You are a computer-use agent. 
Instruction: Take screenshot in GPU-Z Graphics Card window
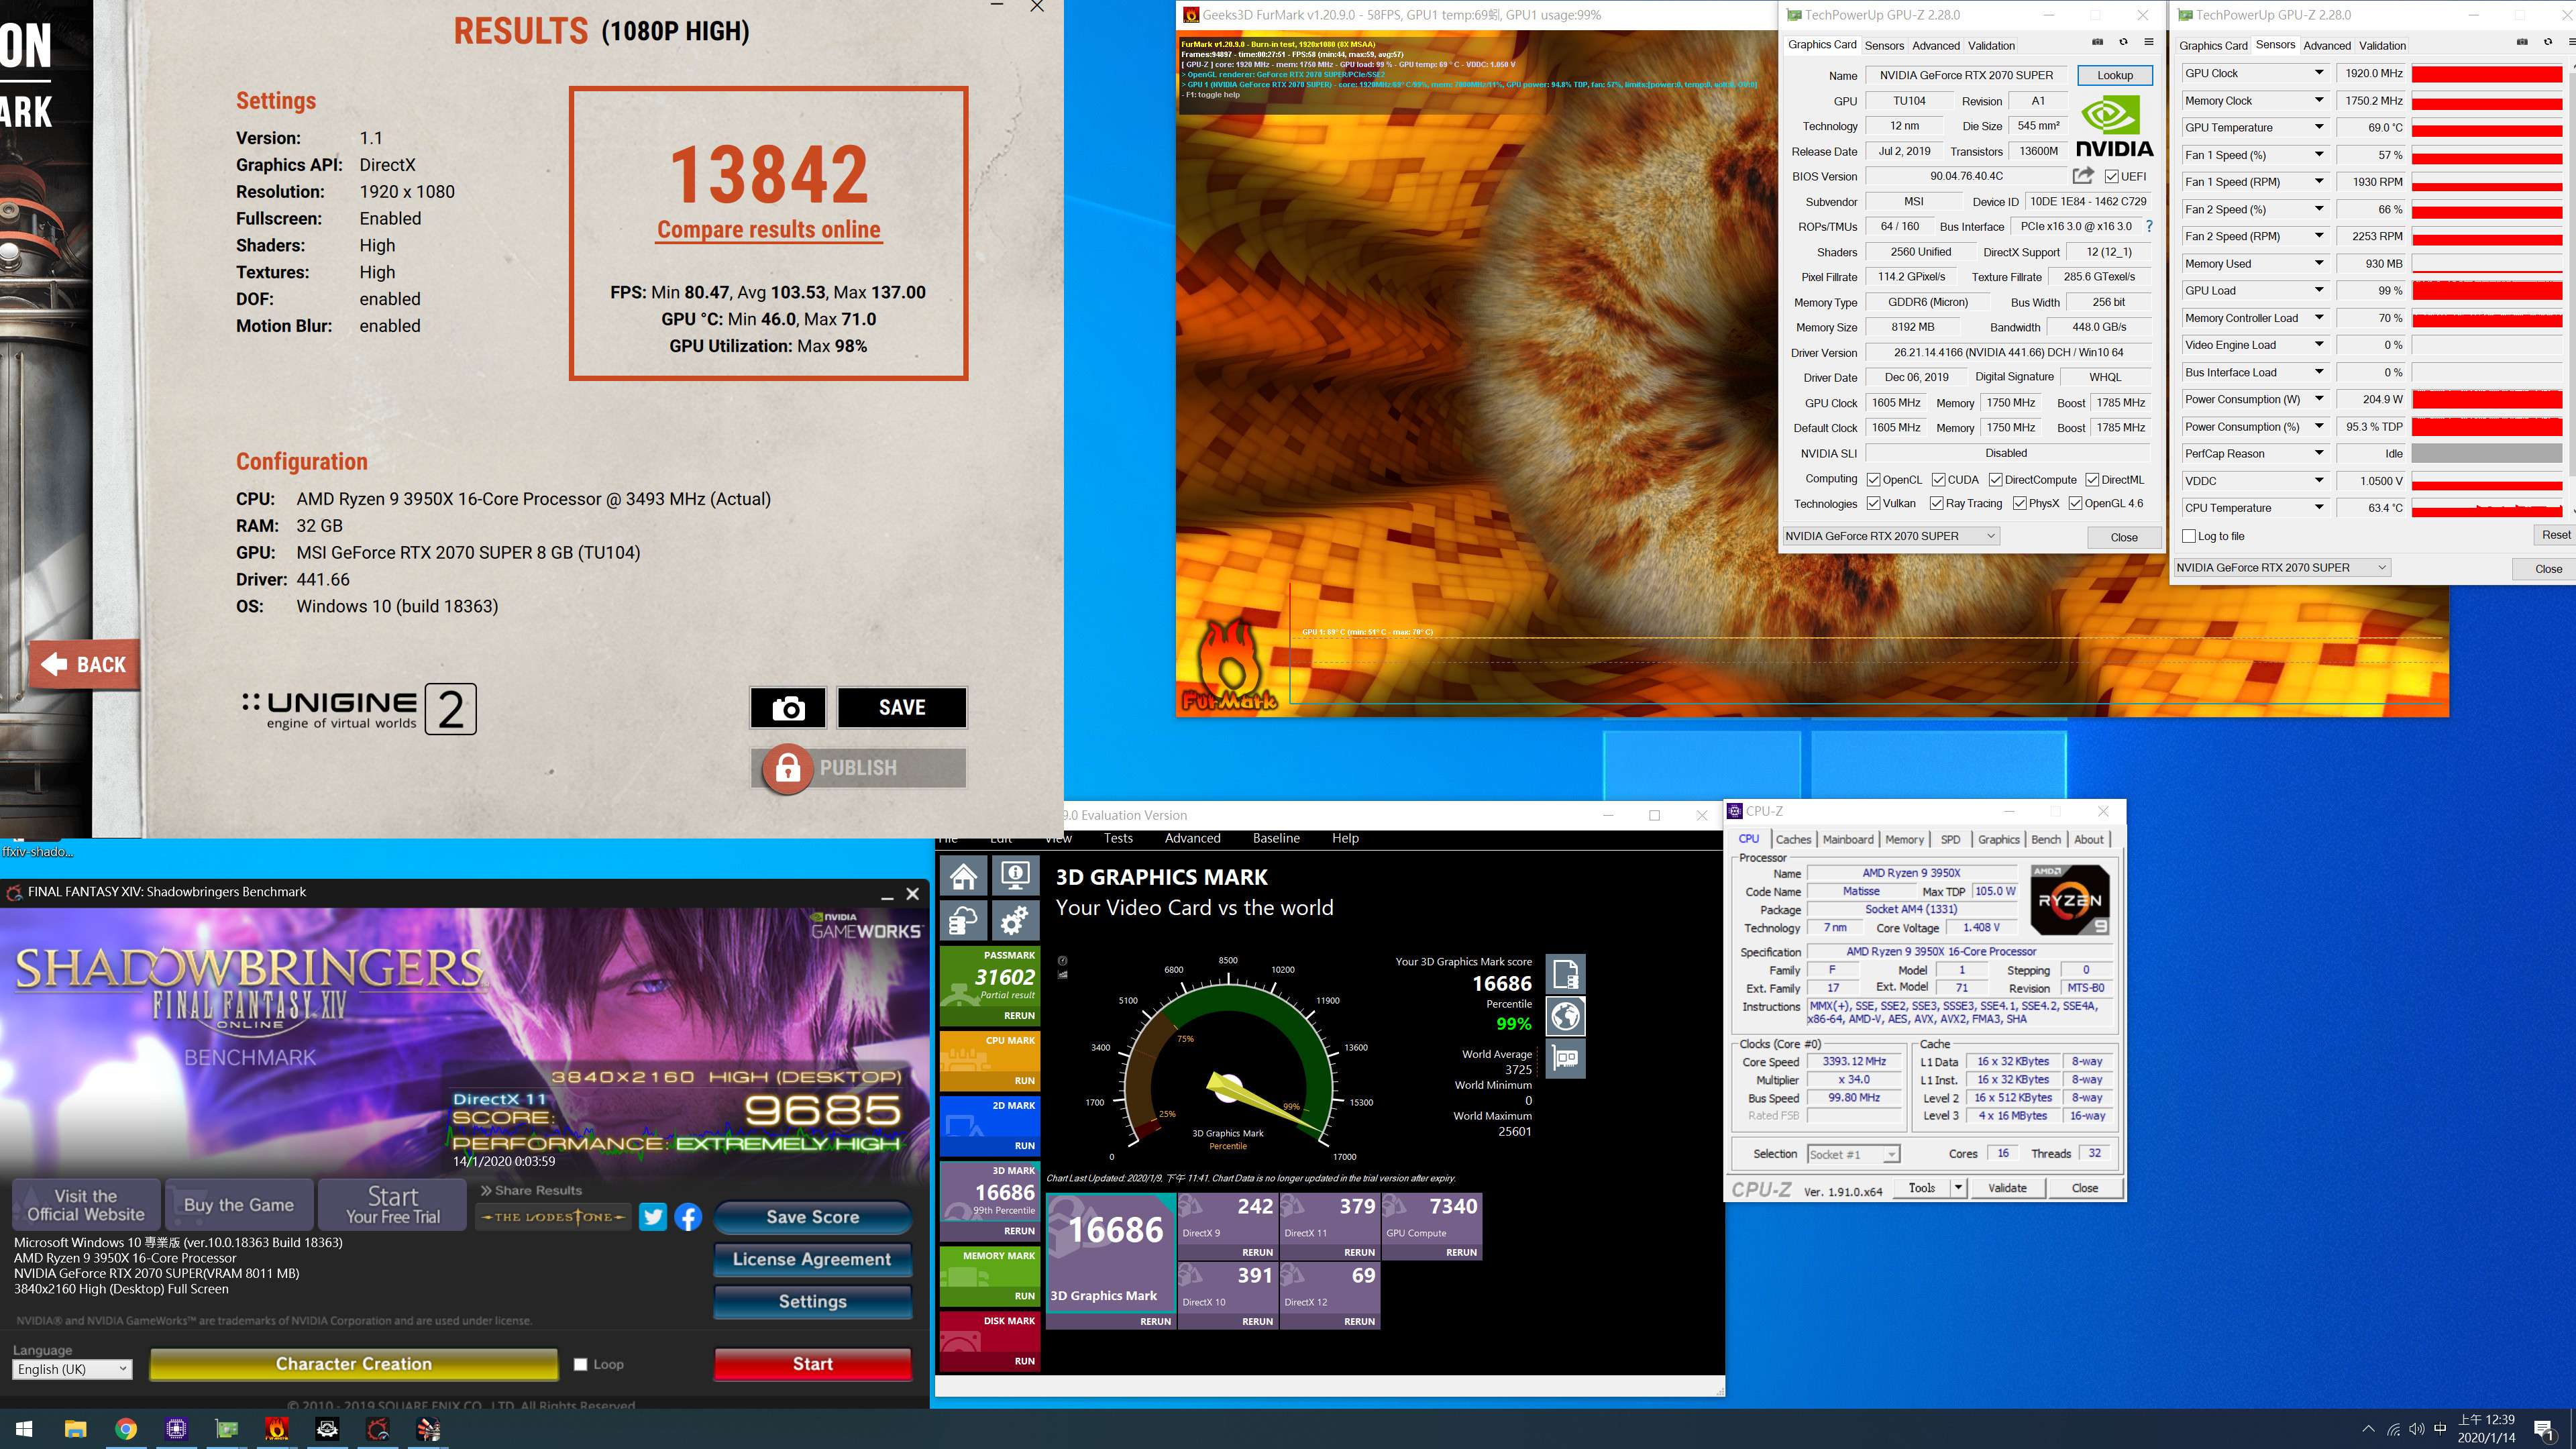click(2098, 43)
